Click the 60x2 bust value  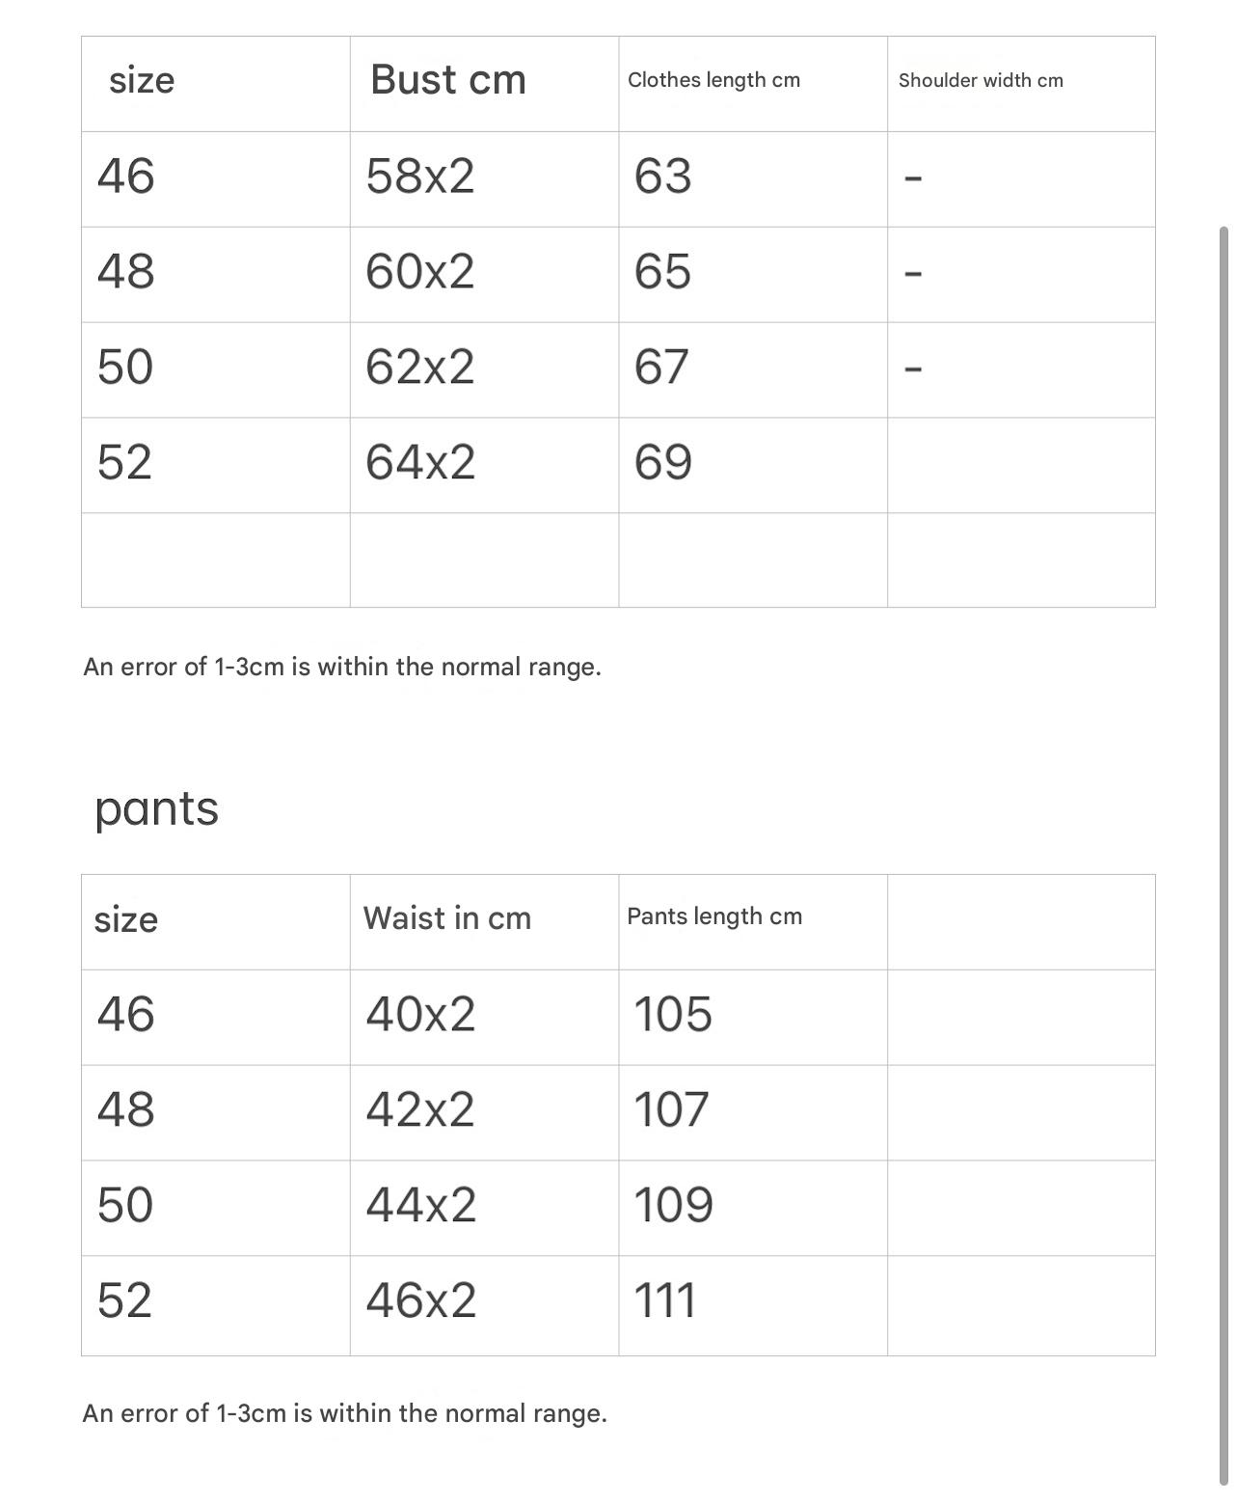[420, 271]
